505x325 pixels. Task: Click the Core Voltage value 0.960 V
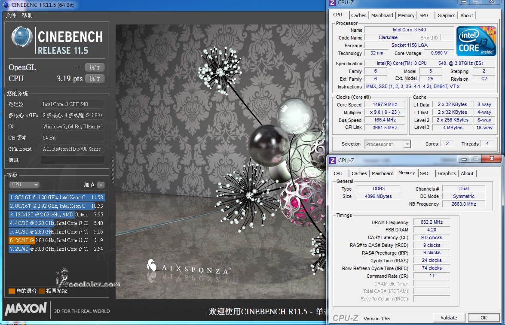click(439, 53)
